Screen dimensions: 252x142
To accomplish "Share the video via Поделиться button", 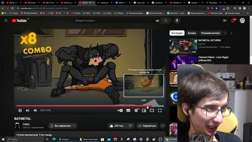I will [147, 126].
